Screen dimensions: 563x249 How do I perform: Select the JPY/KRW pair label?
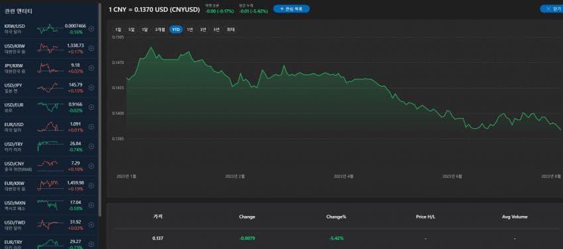14,65
